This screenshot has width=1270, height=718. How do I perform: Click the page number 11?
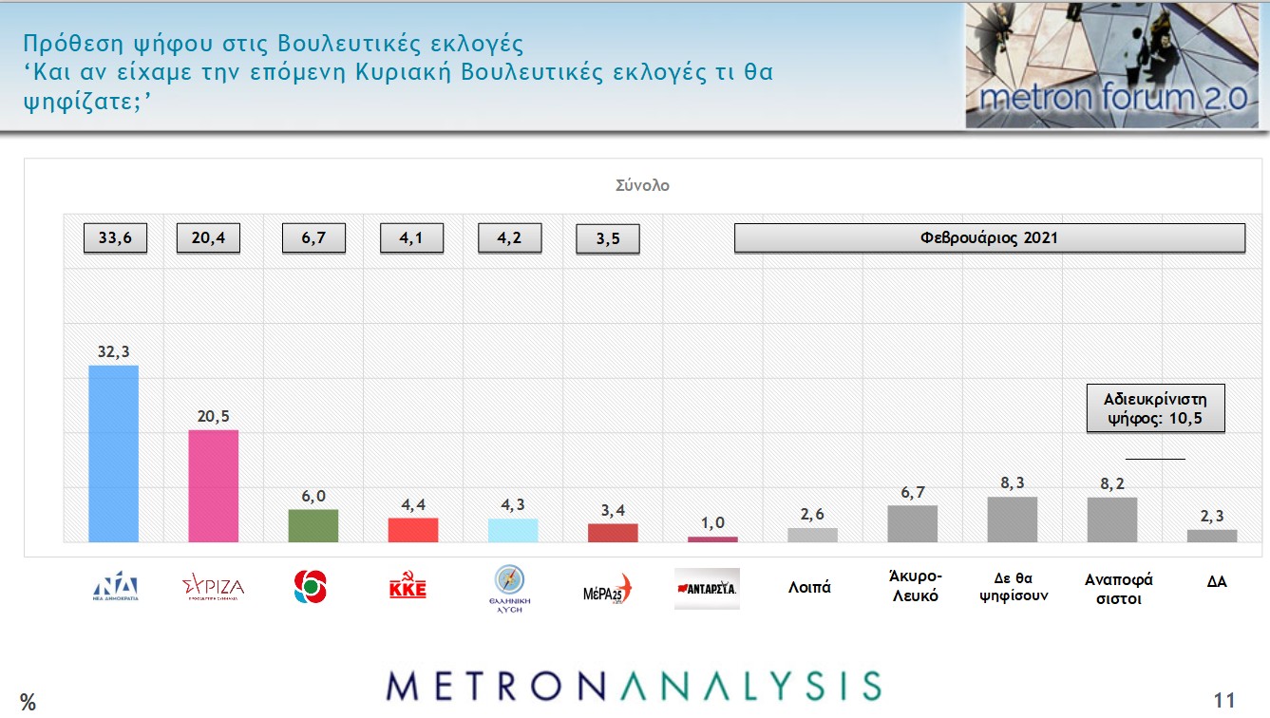(1224, 701)
